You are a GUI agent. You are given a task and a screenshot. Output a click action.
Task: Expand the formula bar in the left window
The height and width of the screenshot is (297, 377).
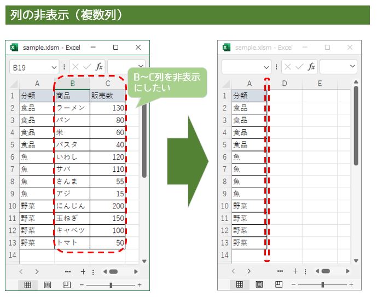[x=141, y=66]
